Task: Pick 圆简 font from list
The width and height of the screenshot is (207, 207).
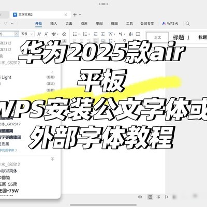Action: click(5, 178)
